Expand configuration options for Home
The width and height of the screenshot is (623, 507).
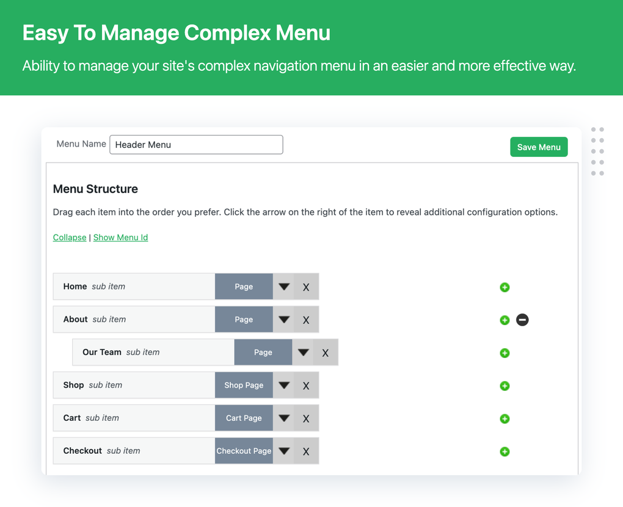coord(283,286)
